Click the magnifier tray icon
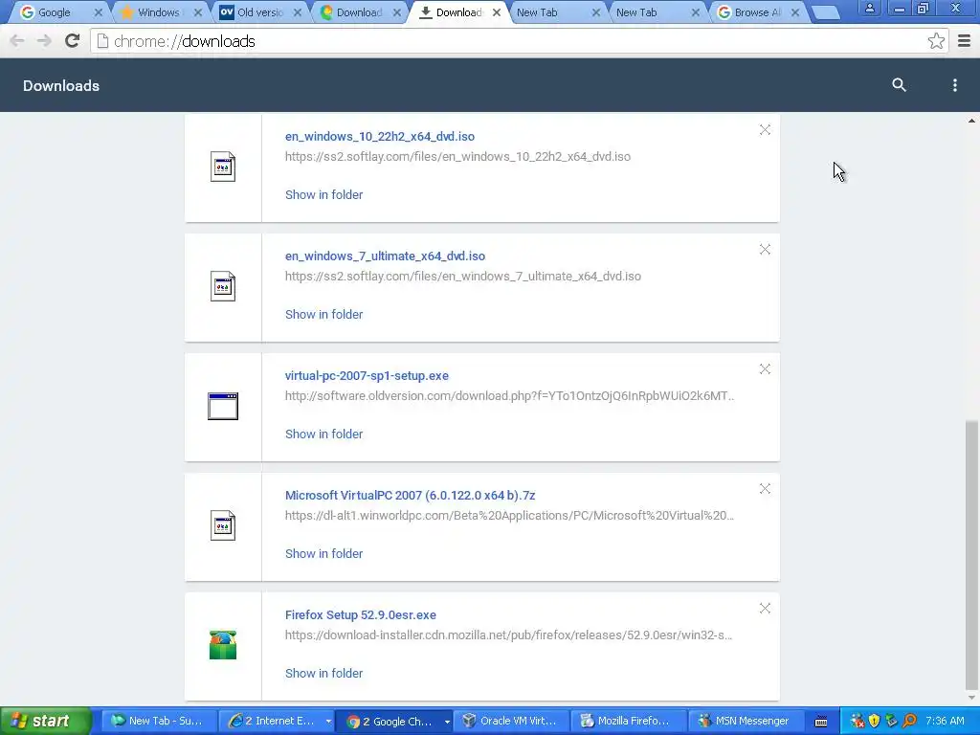 click(910, 721)
